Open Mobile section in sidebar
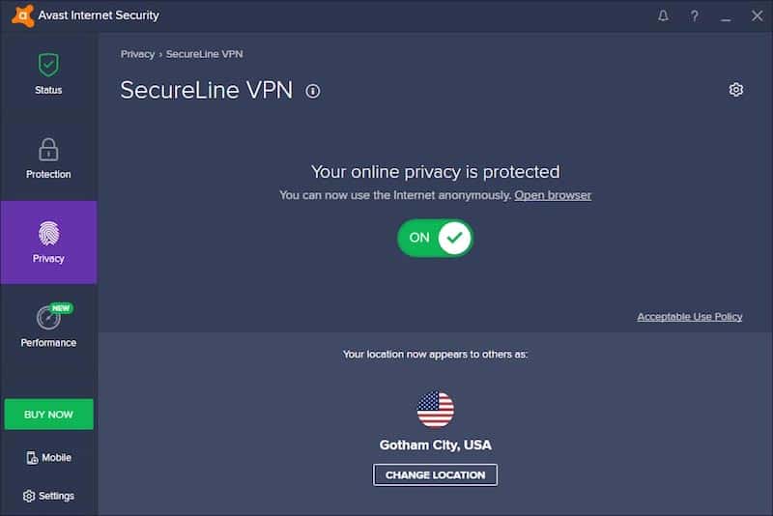 tap(48, 457)
